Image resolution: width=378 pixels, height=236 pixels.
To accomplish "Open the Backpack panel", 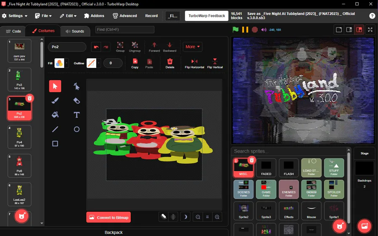I will (x=114, y=232).
